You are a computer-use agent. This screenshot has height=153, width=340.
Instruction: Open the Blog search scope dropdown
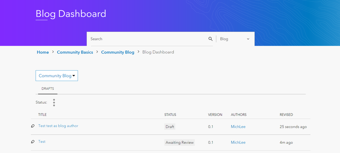[235, 39]
